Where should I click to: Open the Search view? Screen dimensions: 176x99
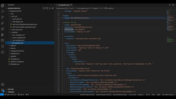2,11
